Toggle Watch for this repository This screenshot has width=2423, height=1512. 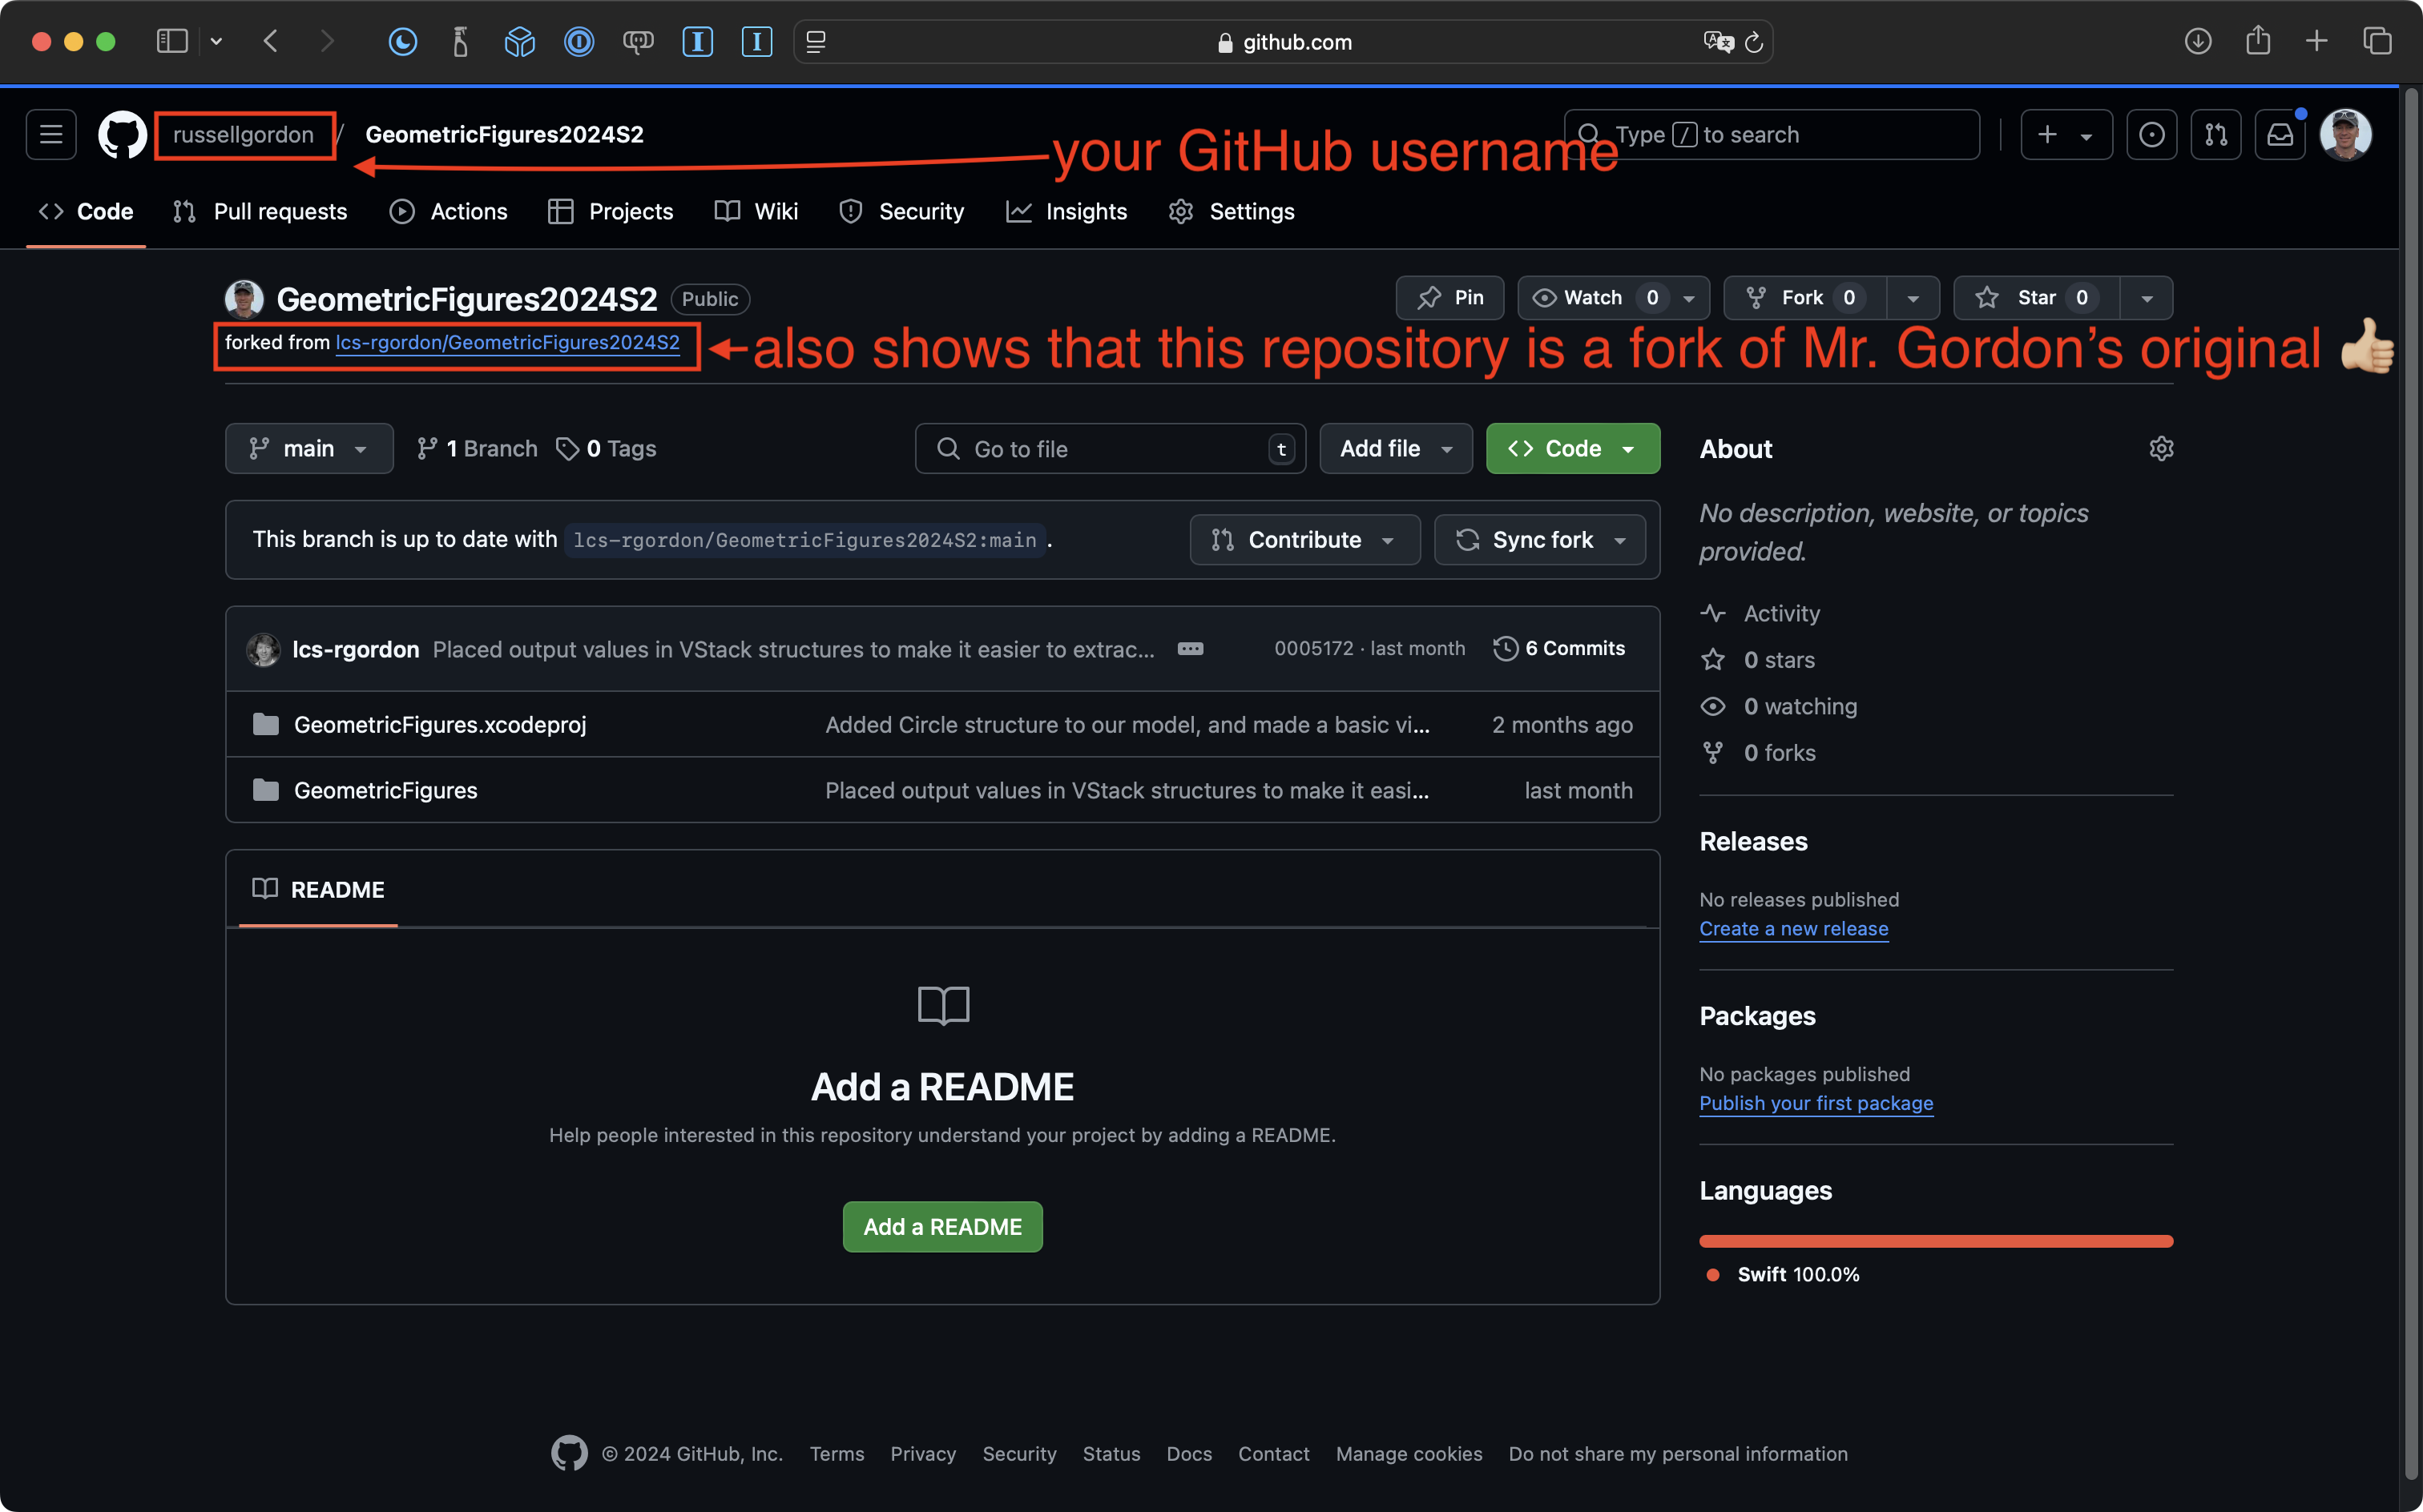pyautogui.click(x=1591, y=298)
